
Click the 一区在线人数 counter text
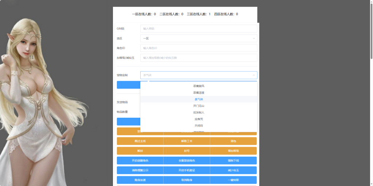click(x=144, y=14)
